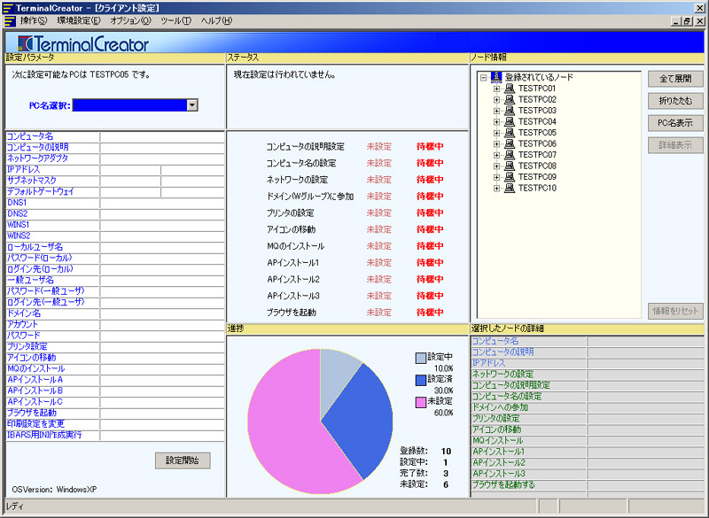Click the レディ status bar text

click(15, 506)
